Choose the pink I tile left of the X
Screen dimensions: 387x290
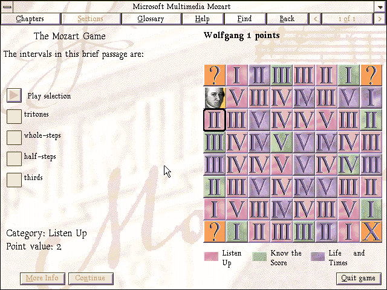pos(348,231)
